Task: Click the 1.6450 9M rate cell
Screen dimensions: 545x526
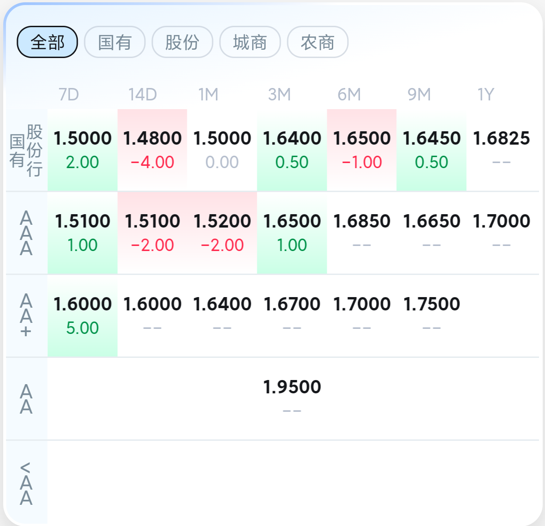Action: click(431, 150)
